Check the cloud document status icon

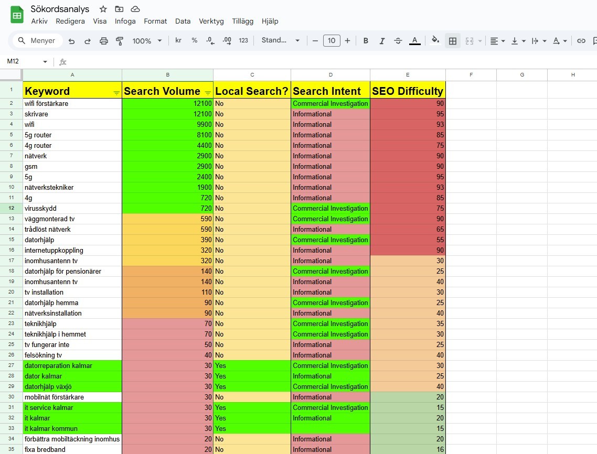coord(135,9)
